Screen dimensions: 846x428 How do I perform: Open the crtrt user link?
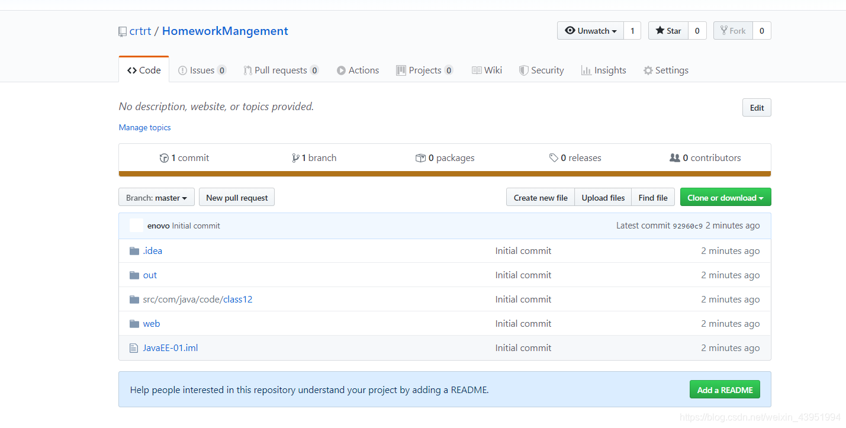tap(140, 31)
